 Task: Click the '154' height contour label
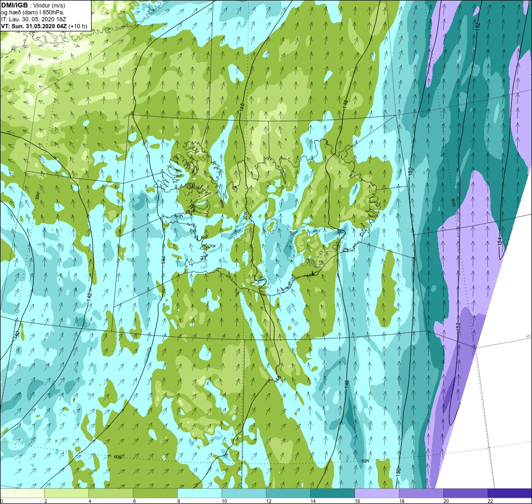[500, 241]
